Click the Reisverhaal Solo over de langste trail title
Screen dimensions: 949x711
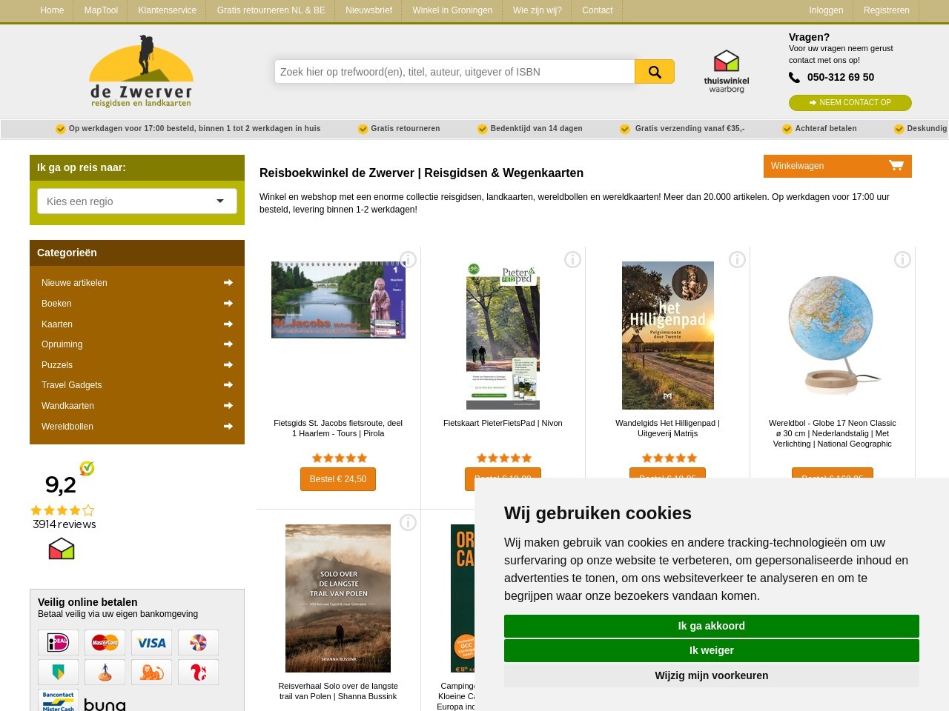[338, 691]
